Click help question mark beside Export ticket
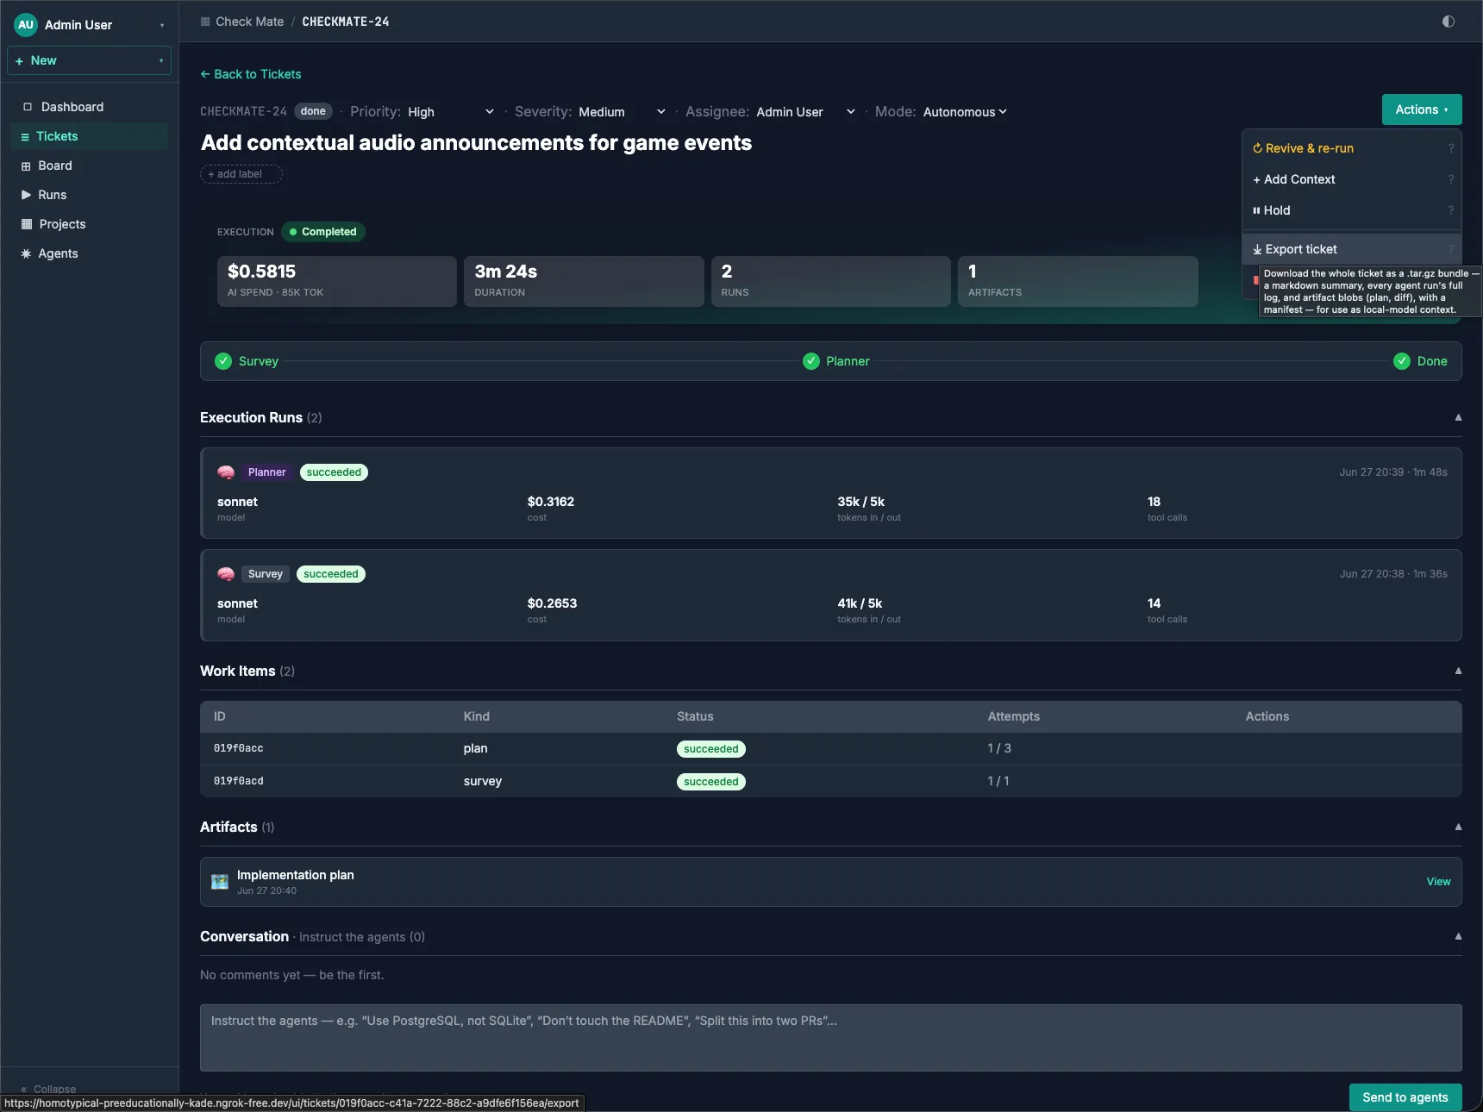 point(1451,249)
